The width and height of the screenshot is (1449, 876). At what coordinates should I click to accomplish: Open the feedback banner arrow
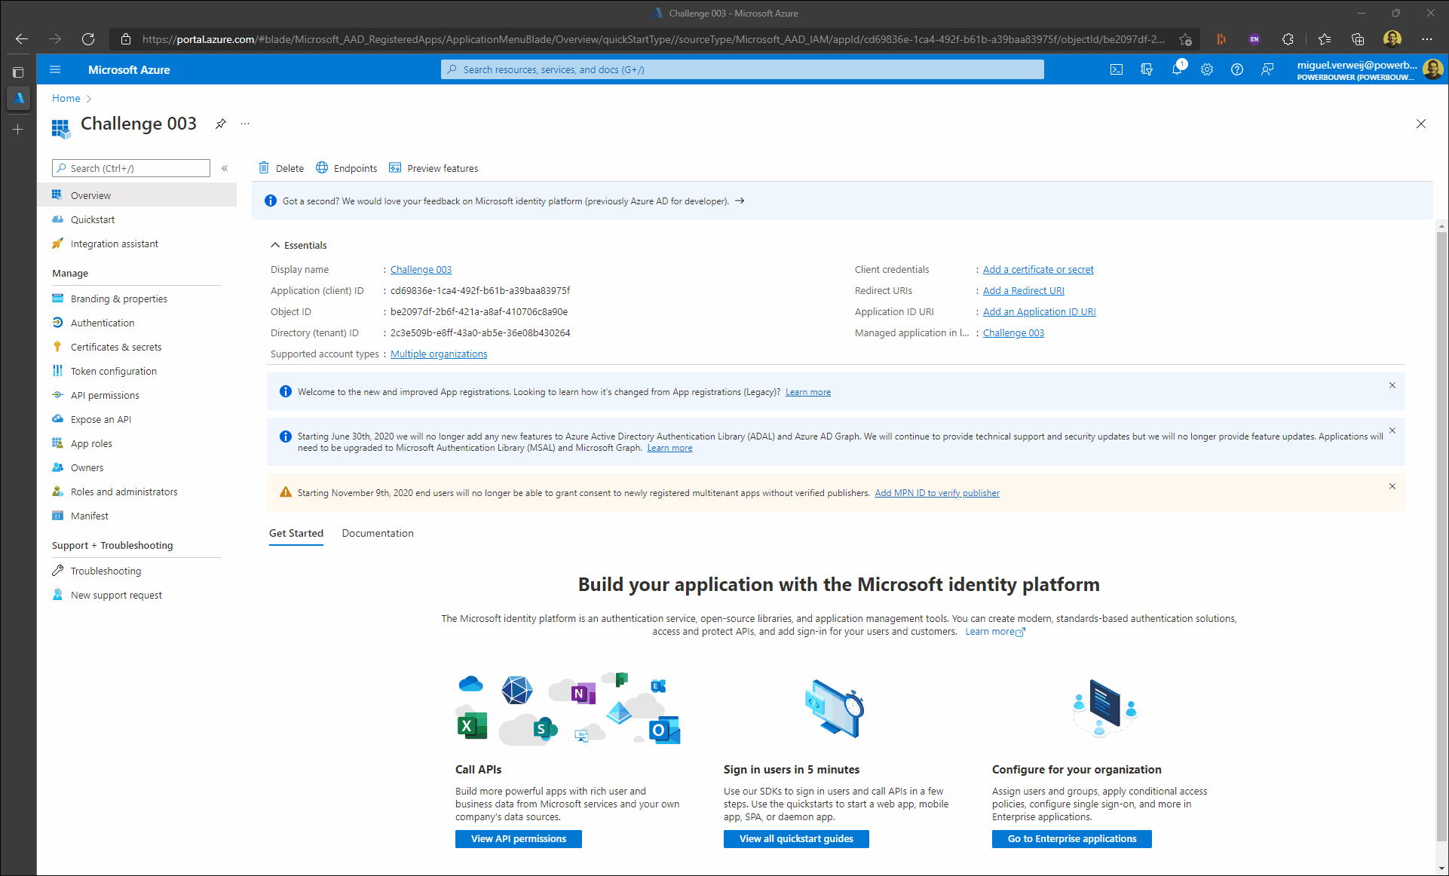pyautogui.click(x=740, y=201)
